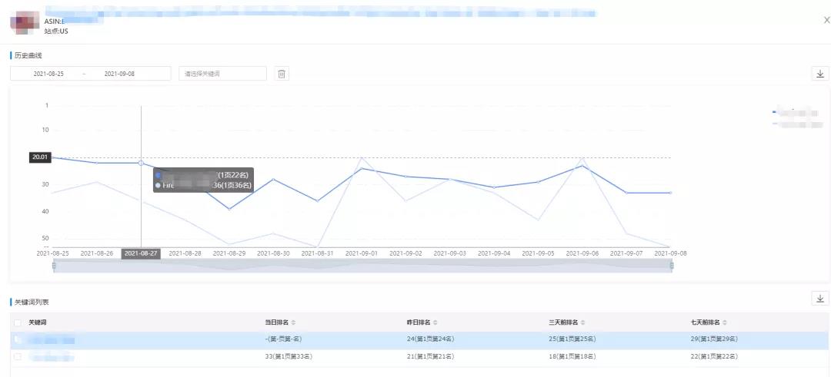Close the ASIN detail panel
This screenshot has height=377, width=831.
point(826,20)
